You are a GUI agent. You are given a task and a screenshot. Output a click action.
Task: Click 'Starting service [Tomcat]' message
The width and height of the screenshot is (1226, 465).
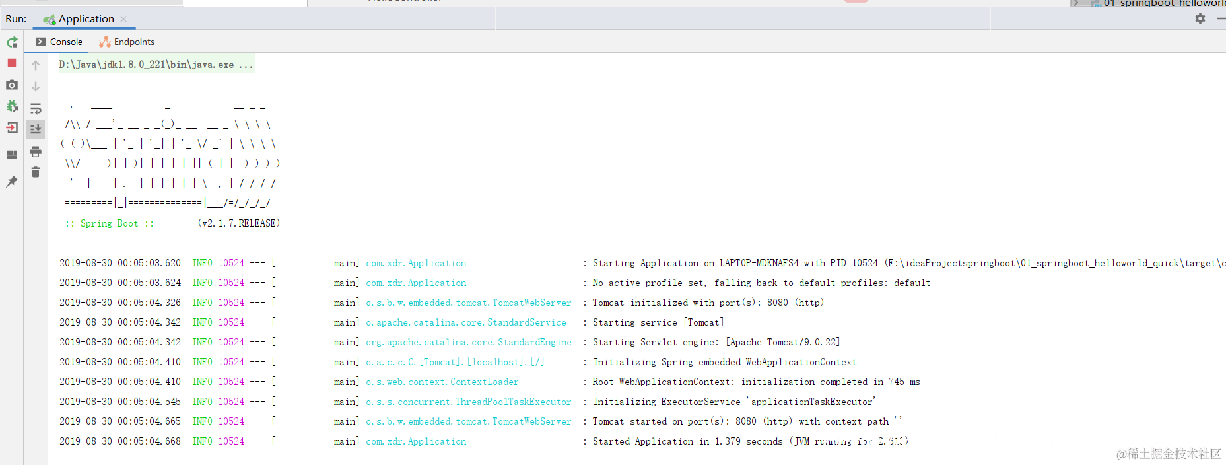tap(658, 322)
